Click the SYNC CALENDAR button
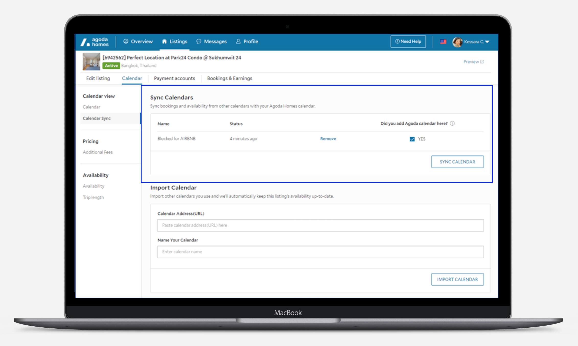 [x=457, y=162]
